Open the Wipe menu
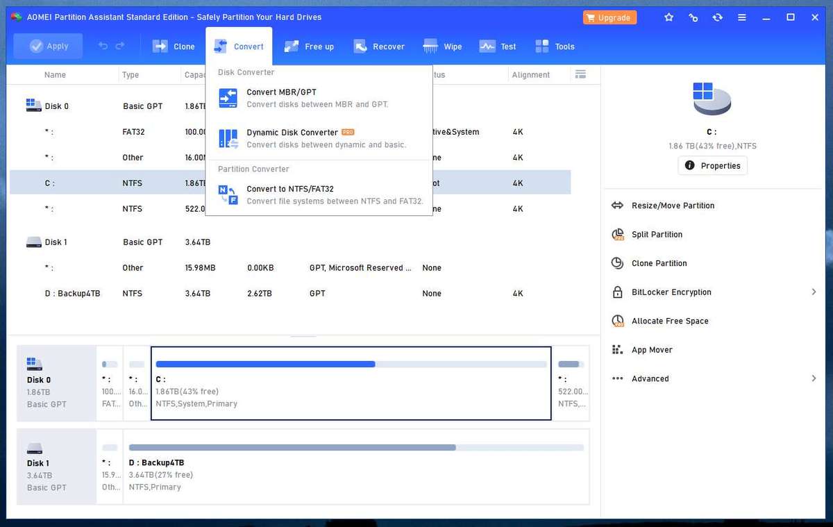The width and height of the screenshot is (833, 527). pyautogui.click(x=443, y=47)
